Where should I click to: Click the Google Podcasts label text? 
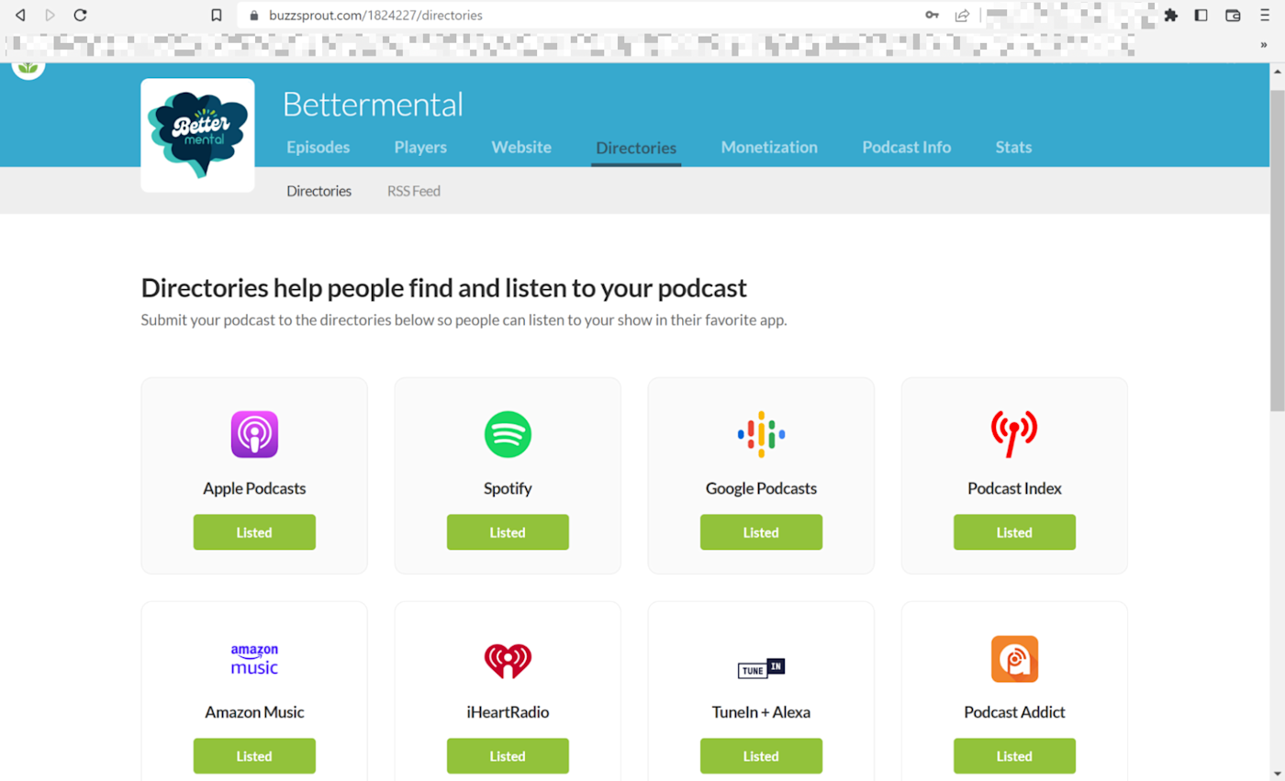tap(761, 488)
